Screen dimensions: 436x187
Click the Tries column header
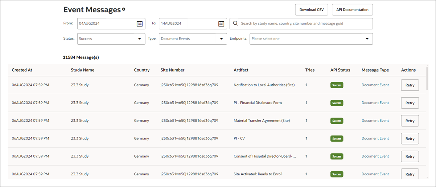(x=310, y=70)
